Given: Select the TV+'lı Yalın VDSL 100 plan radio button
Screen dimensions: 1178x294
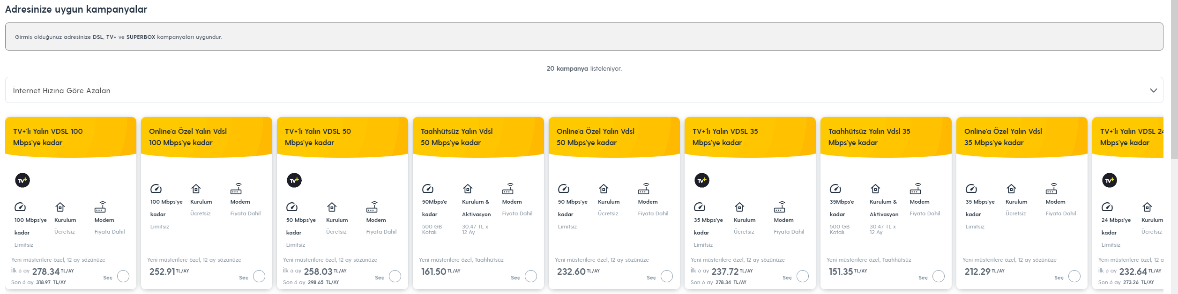Looking at the screenshot, I should 123,276.
